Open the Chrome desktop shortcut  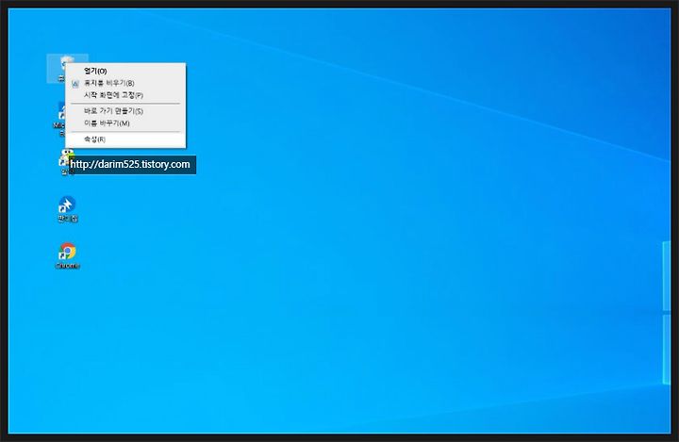click(67, 255)
